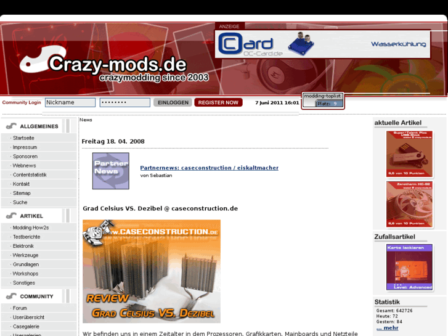Click the ARTIKEL menu heading
The width and height of the screenshot is (448, 336).
coord(31,216)
